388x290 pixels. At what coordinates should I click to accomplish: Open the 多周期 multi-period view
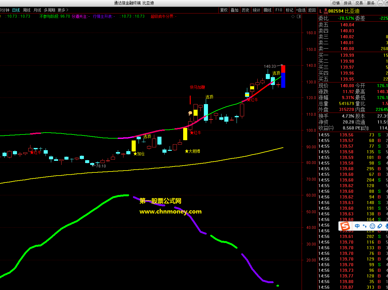(x=49, y=10)
